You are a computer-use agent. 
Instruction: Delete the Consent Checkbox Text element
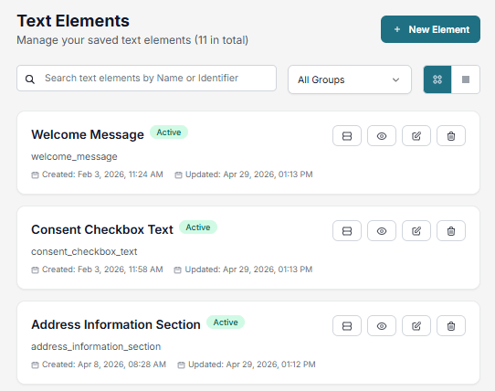click(x=451, y=231)
